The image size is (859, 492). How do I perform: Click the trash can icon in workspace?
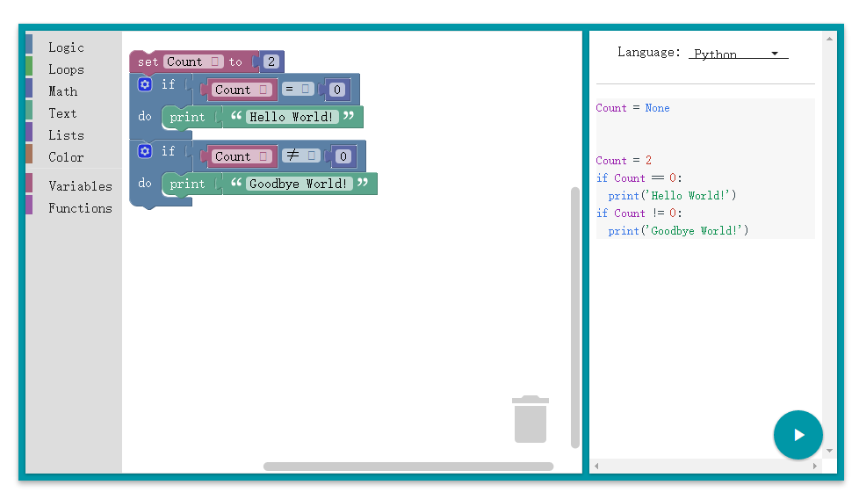click(530, 419)
